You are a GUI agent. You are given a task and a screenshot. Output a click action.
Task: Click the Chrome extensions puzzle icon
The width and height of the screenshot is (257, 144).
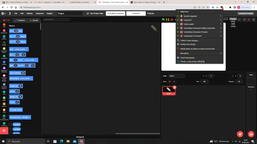(x=230, y=7)
